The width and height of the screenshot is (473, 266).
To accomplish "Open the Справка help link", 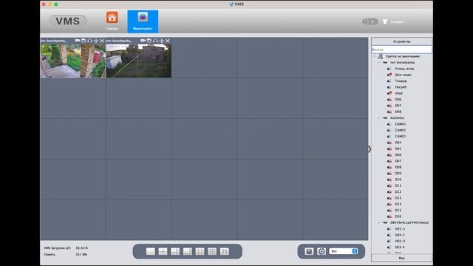I will click(397, 21).
